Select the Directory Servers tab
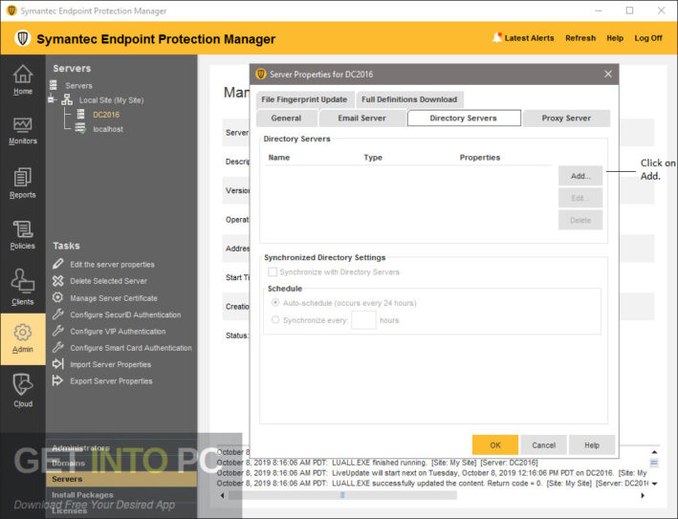 click(x=464, y=118)
